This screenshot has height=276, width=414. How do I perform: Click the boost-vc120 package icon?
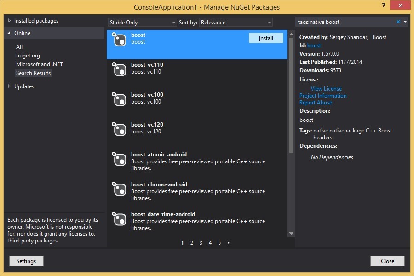tap(119, 129)
